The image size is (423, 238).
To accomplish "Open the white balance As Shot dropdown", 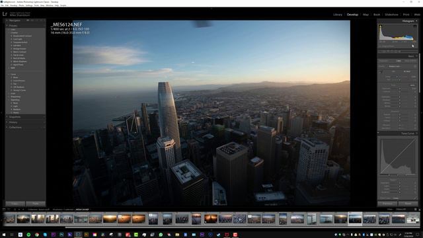I will (x=407, y=71).
